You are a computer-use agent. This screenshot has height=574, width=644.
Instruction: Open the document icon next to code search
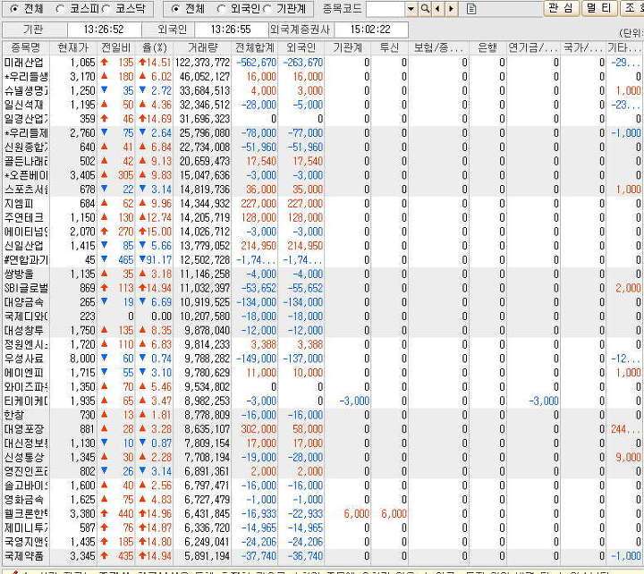471,9
